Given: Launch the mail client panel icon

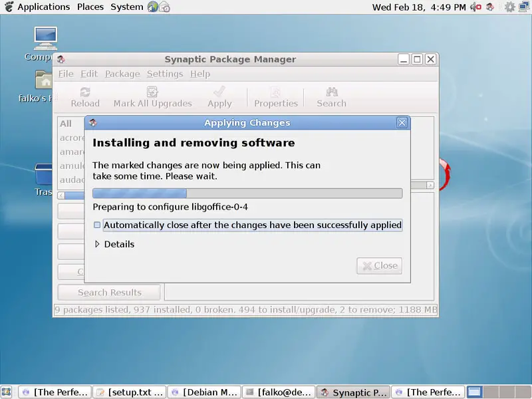Looking at the screenshot, I should coord(164,7).
